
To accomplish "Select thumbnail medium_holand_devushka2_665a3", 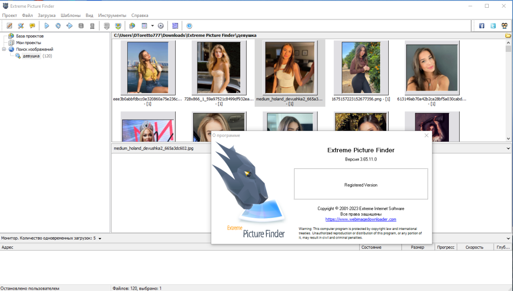I will (290, 68).
